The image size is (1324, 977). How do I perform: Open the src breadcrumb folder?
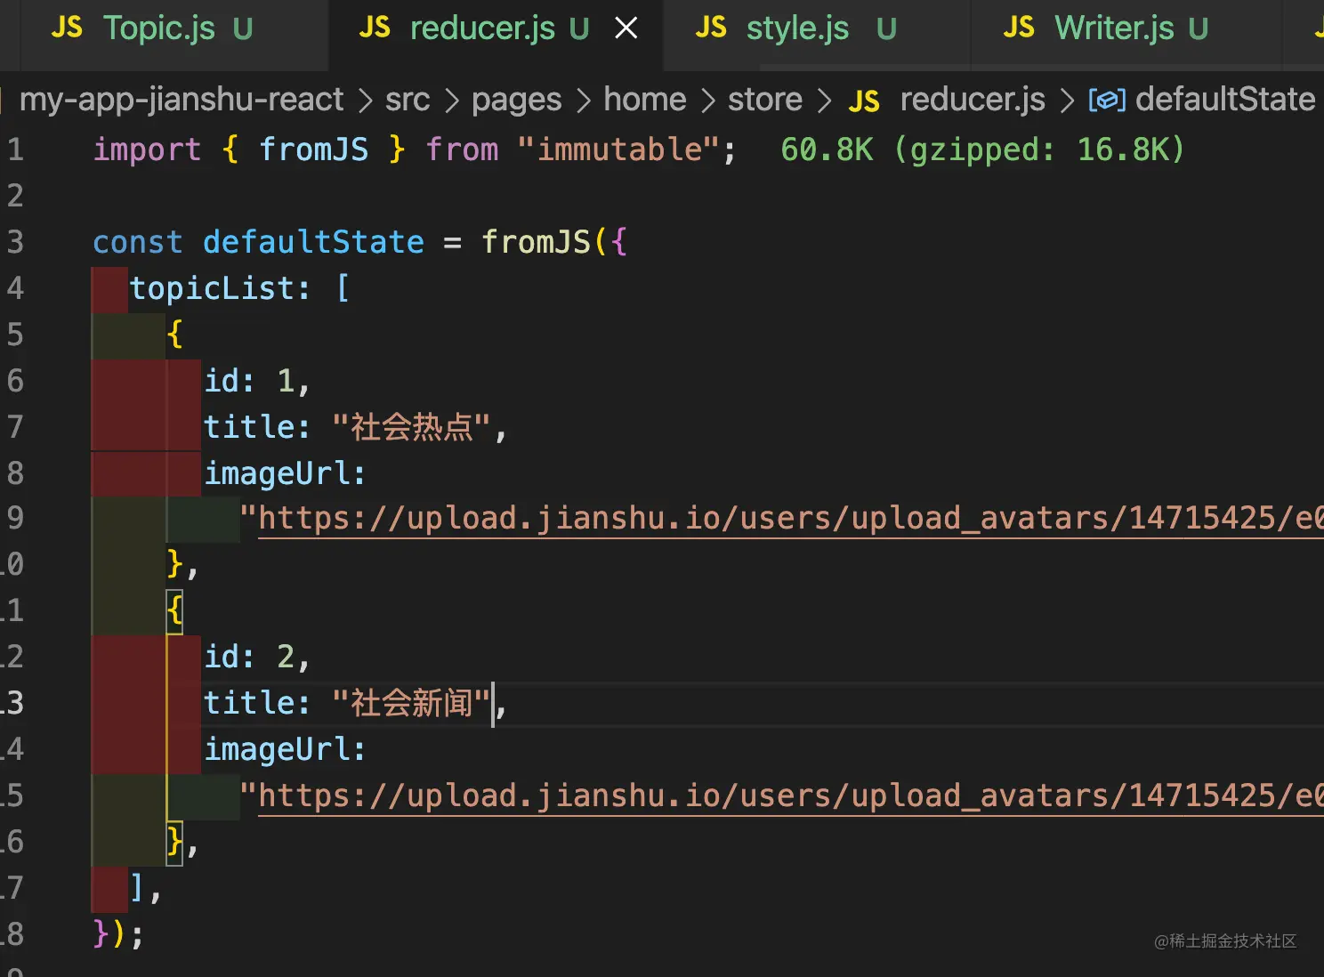tap(408, 99)
